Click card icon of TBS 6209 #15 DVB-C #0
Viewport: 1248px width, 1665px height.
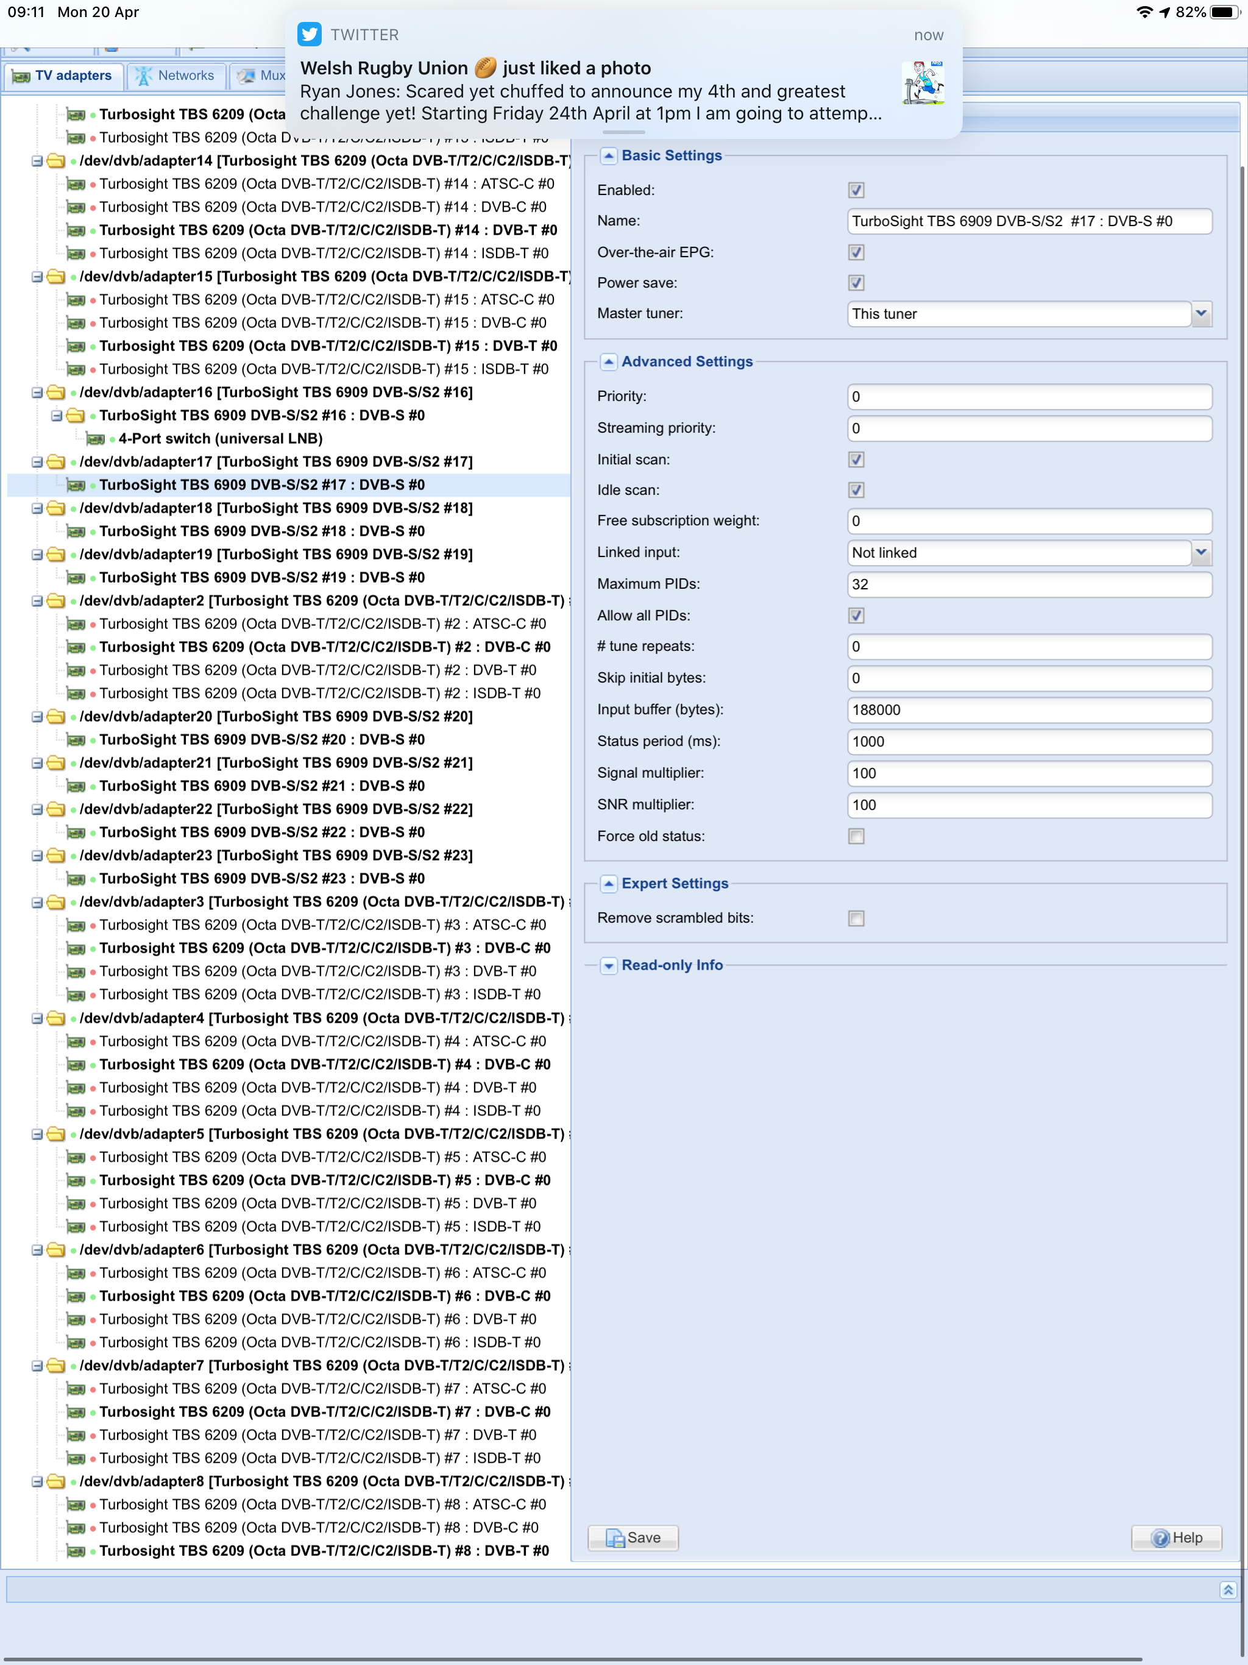76,323
